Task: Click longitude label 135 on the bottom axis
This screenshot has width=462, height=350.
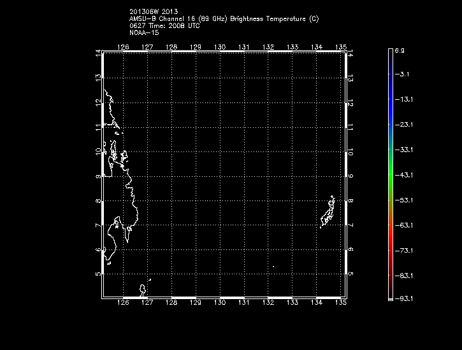Action: point(341,304)
